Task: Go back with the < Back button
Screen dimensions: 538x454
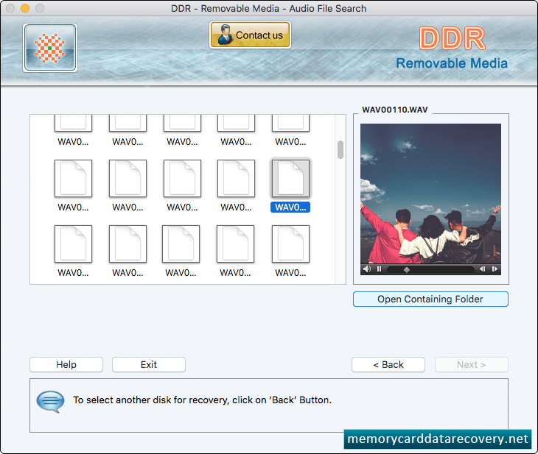Action: (x=388, y=364)
